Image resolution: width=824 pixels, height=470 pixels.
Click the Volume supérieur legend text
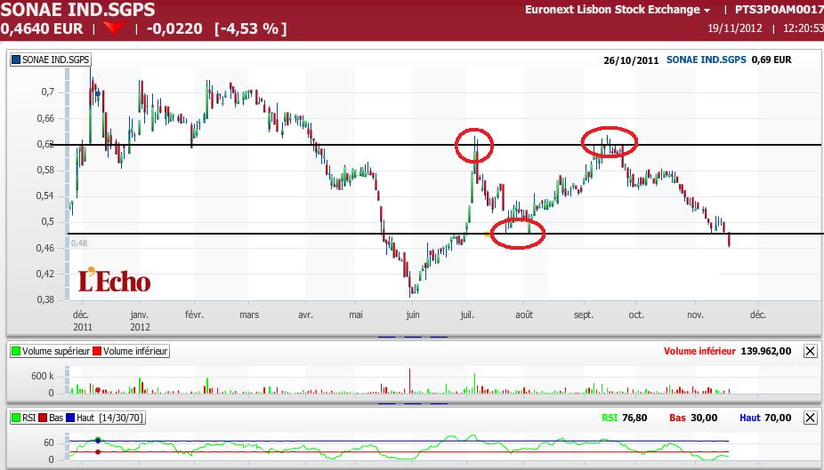pyautogui.click(x=56, y=351)
